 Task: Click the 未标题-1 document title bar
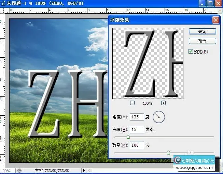click(100, 3)
